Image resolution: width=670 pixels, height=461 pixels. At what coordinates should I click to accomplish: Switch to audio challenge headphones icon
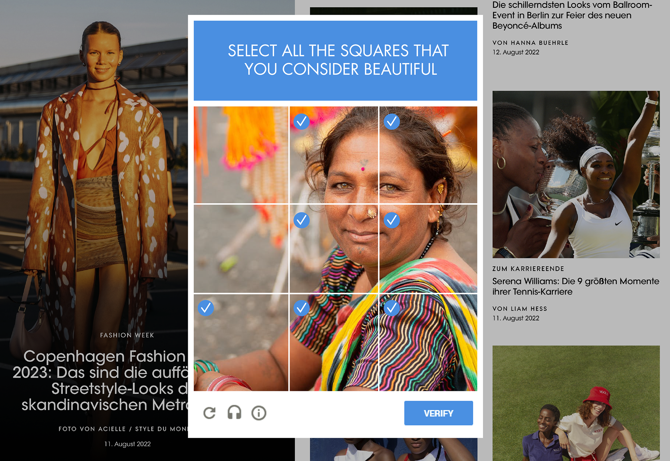(234, 413)
